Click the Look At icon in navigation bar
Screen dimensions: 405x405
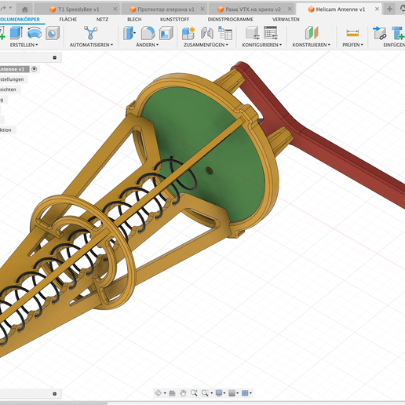[172, 393]
